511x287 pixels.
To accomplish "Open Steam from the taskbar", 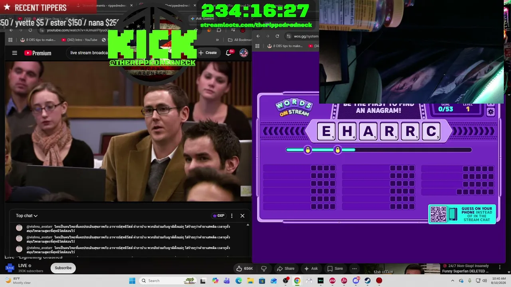I will point(367,281).
